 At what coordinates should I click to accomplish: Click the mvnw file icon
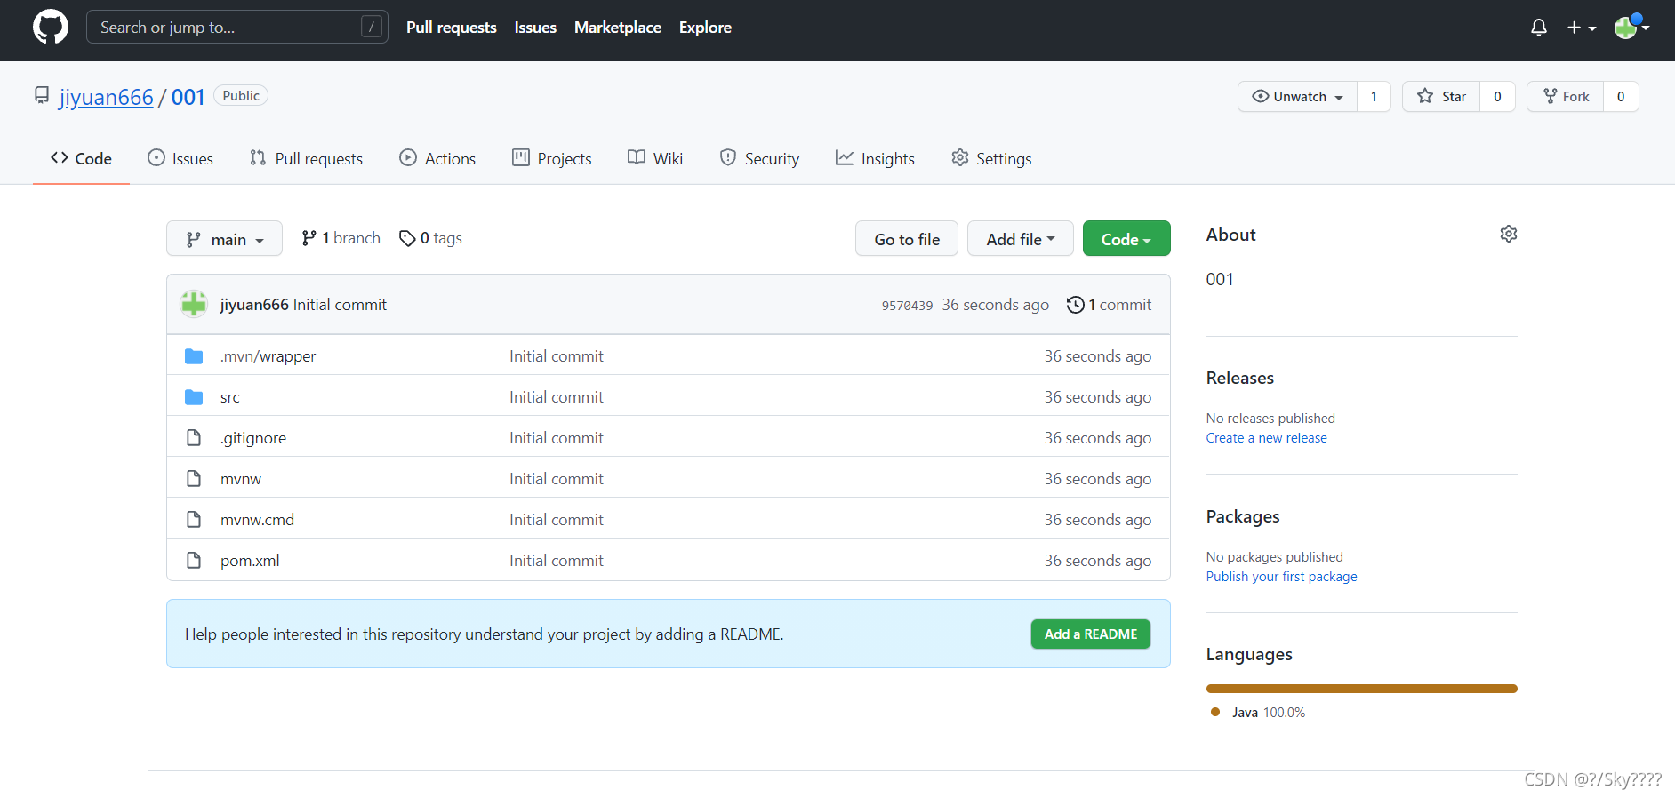coord(194,478)
